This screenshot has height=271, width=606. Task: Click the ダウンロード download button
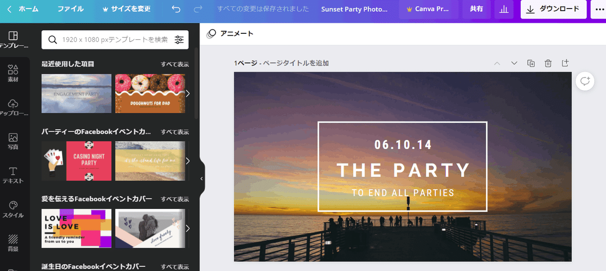pos(553,9)
